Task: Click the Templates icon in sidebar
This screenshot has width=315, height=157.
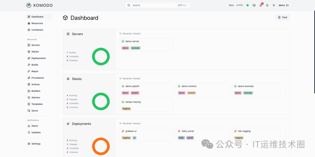Action: click(29, 104)
